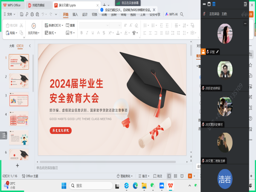Toggle the 备注 notes pane
The height and width of the screenshot is (192, 256).
[x=144, y=176]
